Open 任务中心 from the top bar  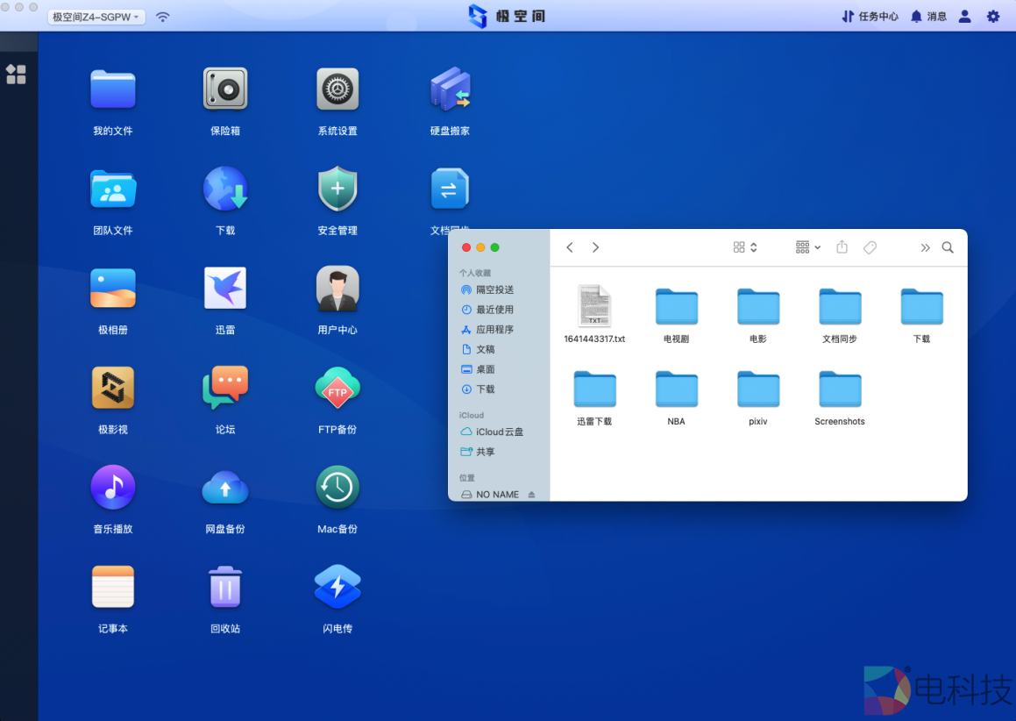[869, 16]
